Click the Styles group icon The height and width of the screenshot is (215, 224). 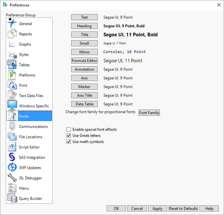(12, 54)
